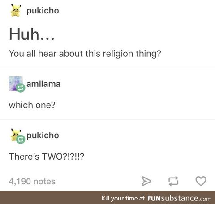Open pukicho's Pikachu avatar at top
Screen dimensions: 215x204
click(16, 10)
